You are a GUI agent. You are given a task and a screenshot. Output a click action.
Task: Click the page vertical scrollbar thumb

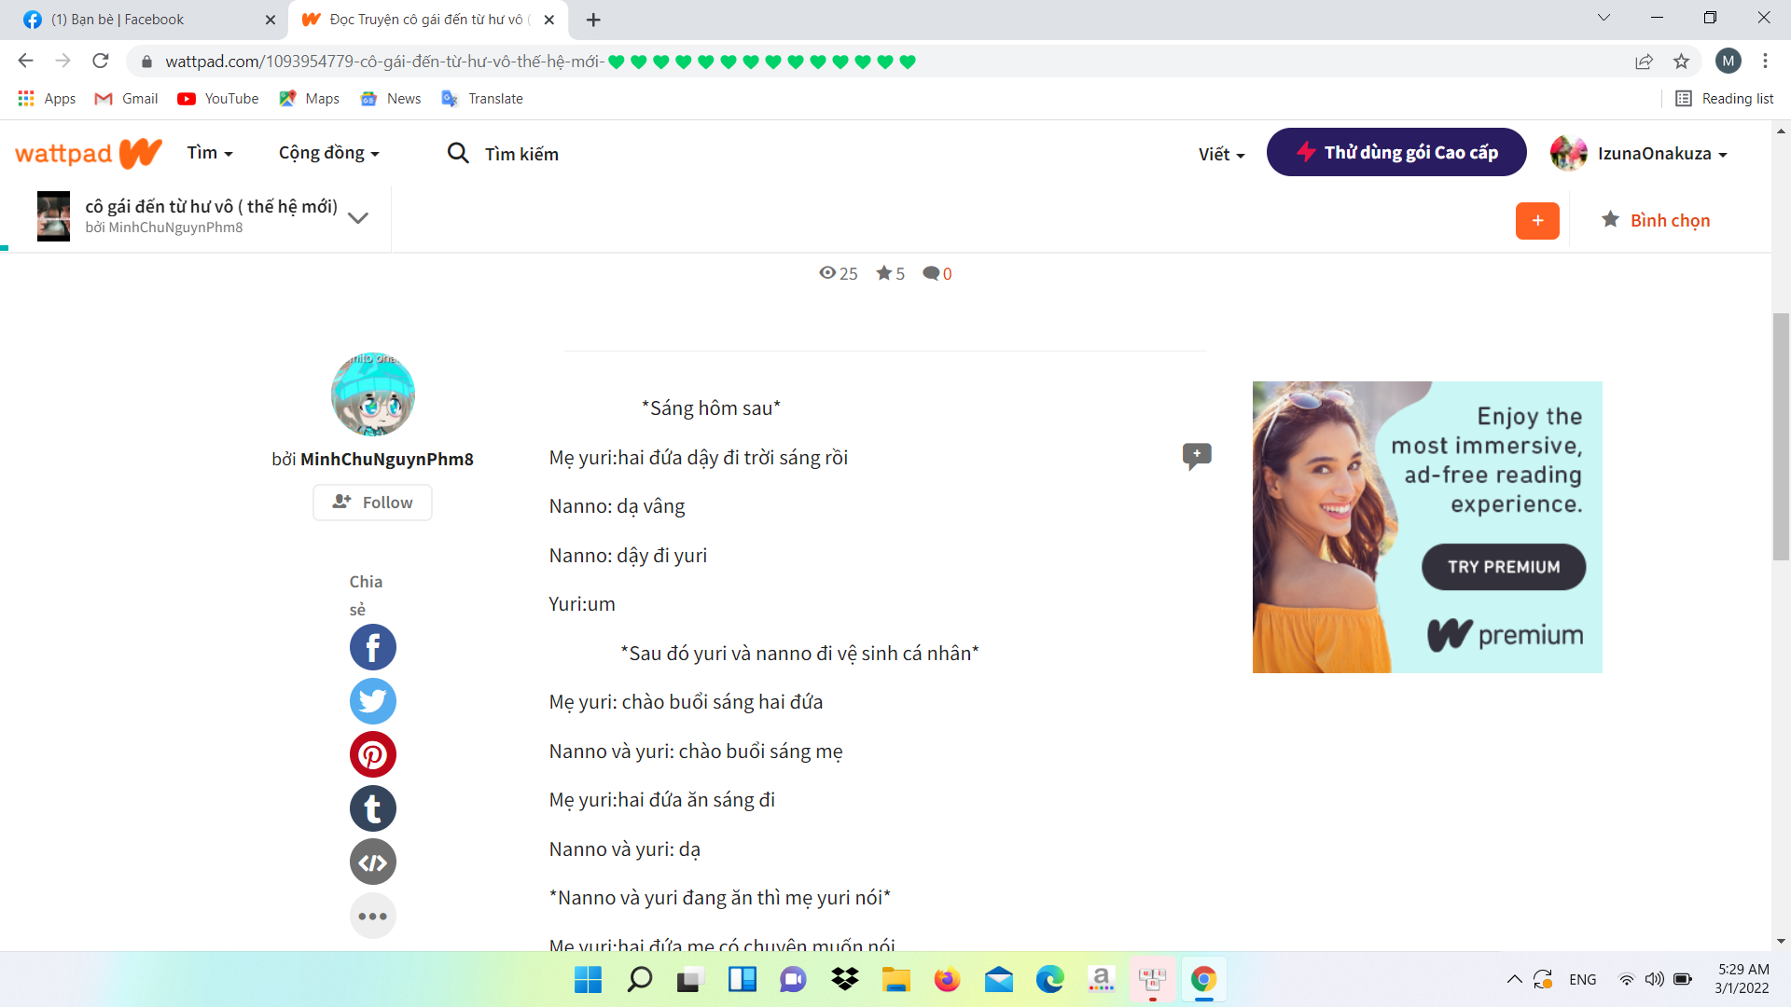[1781, 436]
